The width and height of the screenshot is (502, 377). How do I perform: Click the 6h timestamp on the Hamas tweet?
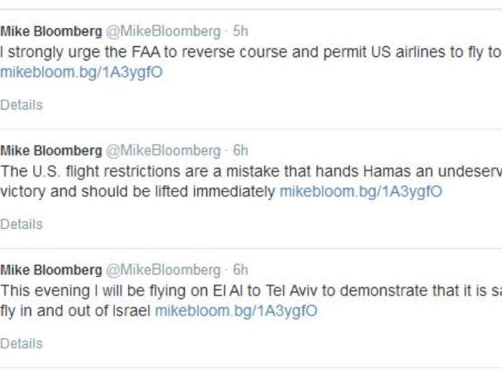tap(240, 151)
